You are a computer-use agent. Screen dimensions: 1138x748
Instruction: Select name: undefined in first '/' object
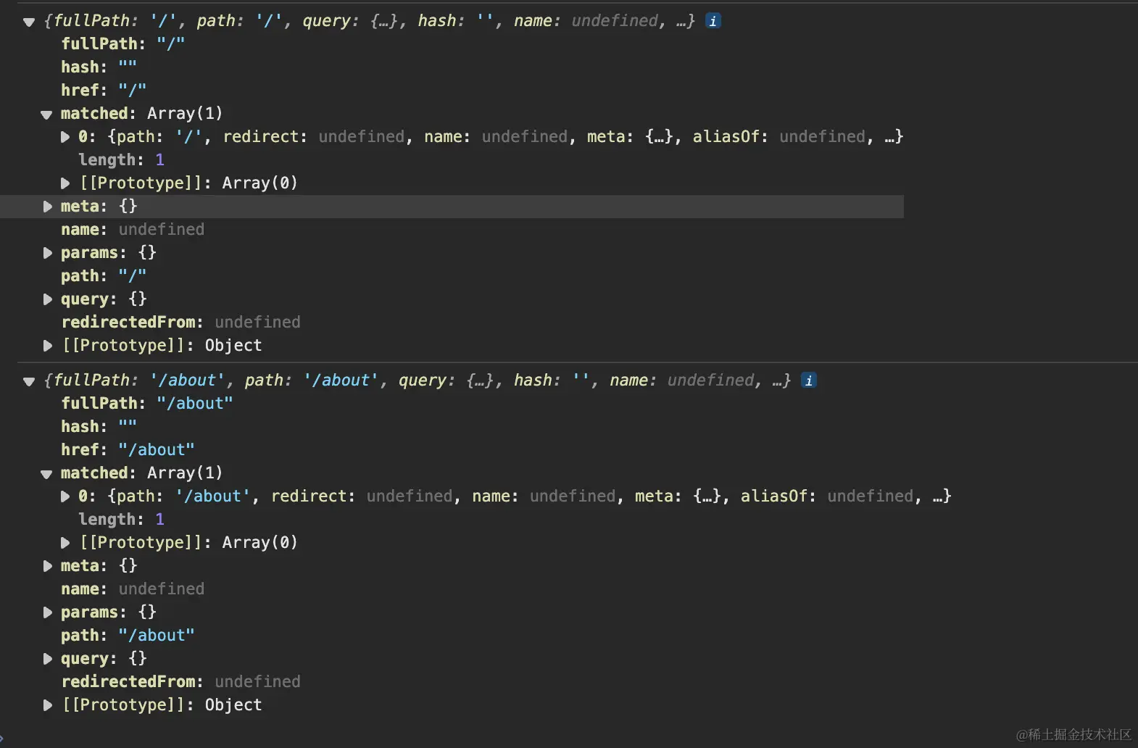pos(133,230)
